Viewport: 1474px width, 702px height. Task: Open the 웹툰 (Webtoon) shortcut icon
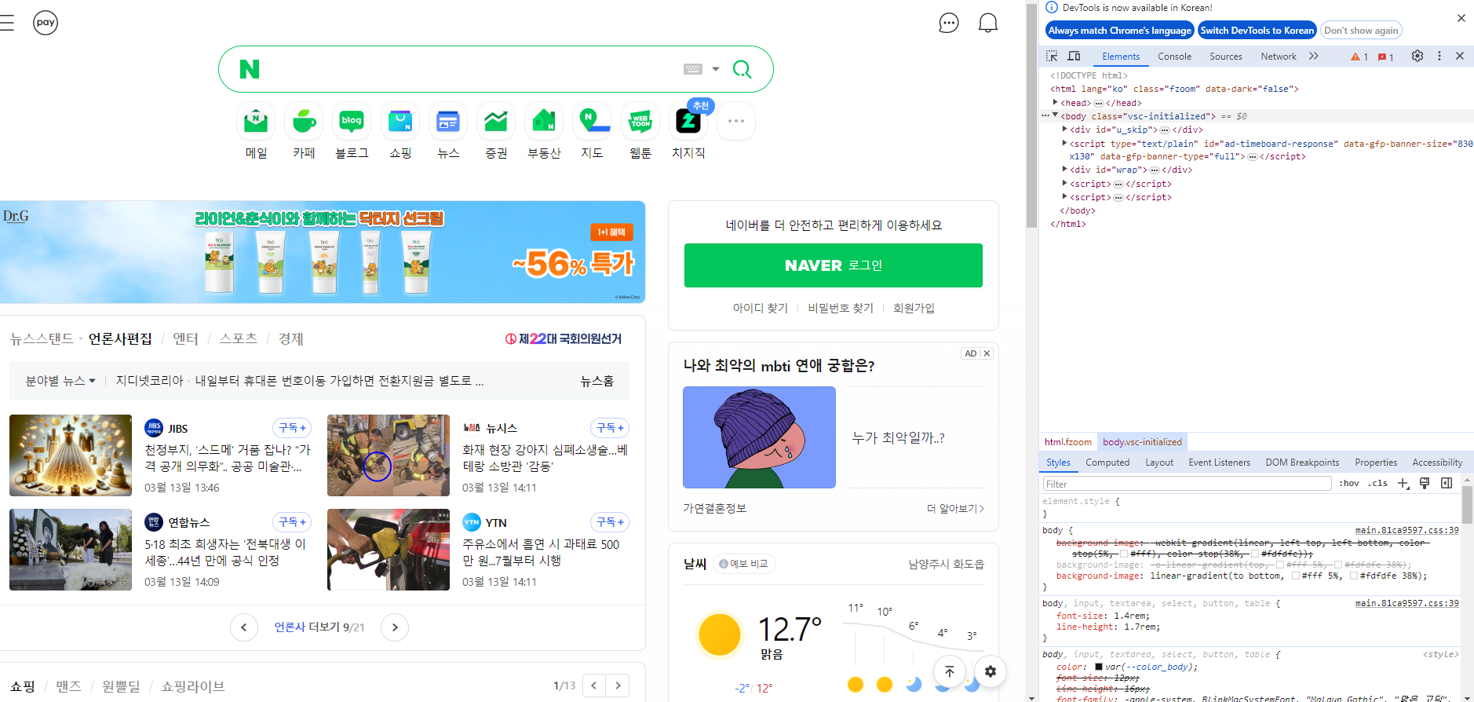pos(640,122)
